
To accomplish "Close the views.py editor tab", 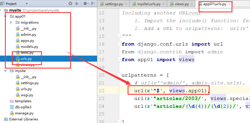I will 192,4.
